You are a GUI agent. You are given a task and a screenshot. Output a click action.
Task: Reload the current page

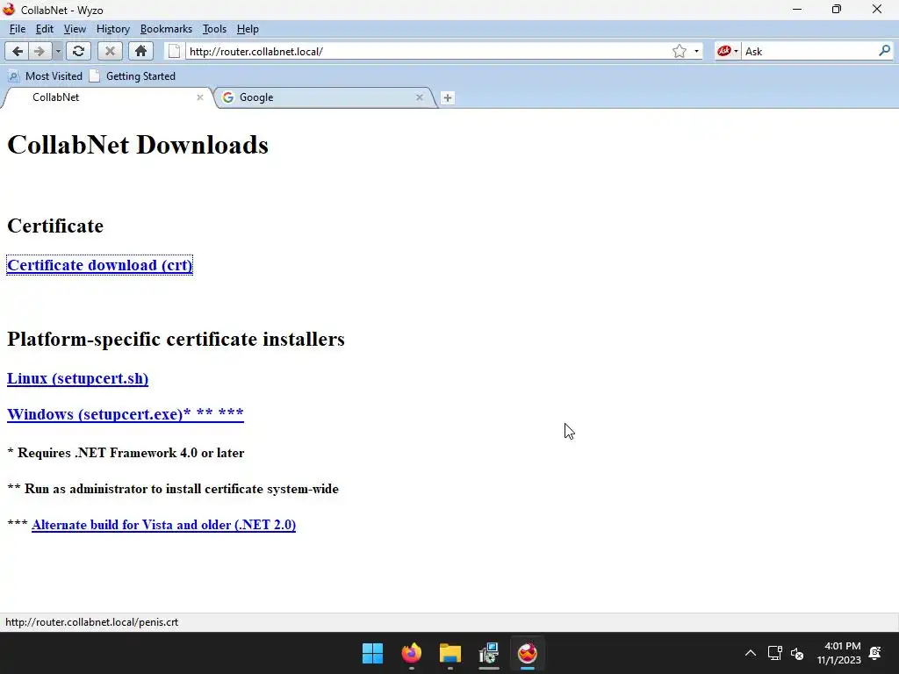[x=78, y=52]
